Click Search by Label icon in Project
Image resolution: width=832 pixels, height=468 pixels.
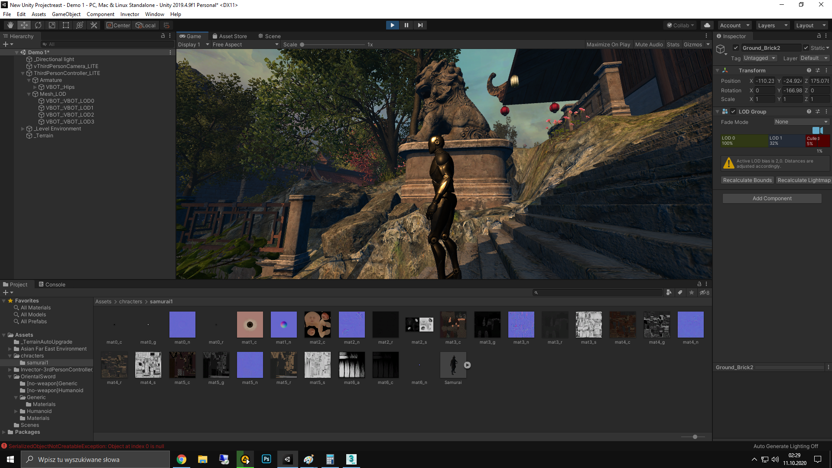tap(680, 292)
